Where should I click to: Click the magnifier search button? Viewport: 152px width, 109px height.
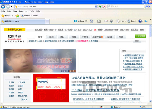tap(146, 7)
